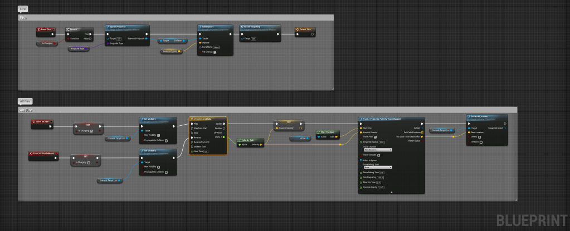Toggle Vel Change checkbox on Add Impulse
Viewport: 570px width, 231px height.
click(215, 52)
